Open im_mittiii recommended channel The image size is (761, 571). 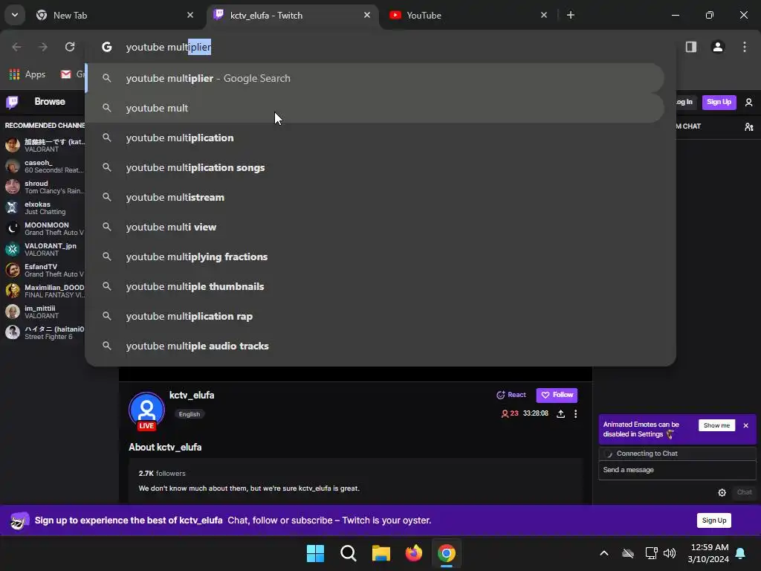pos(44,312)
